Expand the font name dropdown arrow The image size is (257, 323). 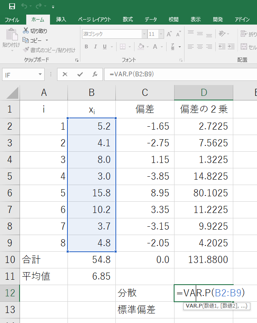145,34
